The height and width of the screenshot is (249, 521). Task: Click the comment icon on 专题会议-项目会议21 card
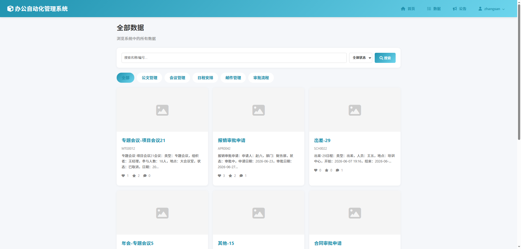(x=145, y=176)
